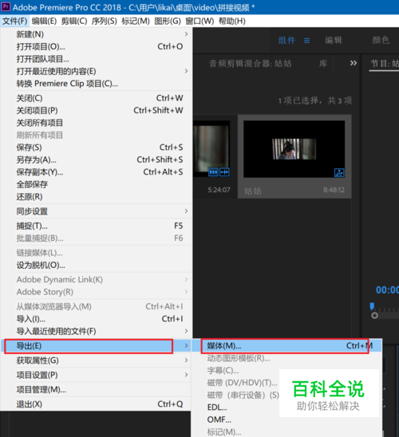Screen dimensions: 399x437
Task: Select the 姑姑 sequence thumbnail
Action: point(294,149)
